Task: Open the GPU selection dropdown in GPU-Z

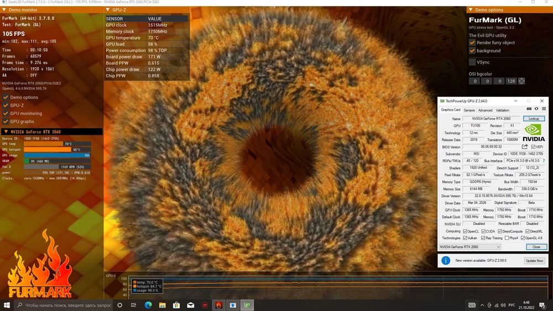Action: point(469,247)
